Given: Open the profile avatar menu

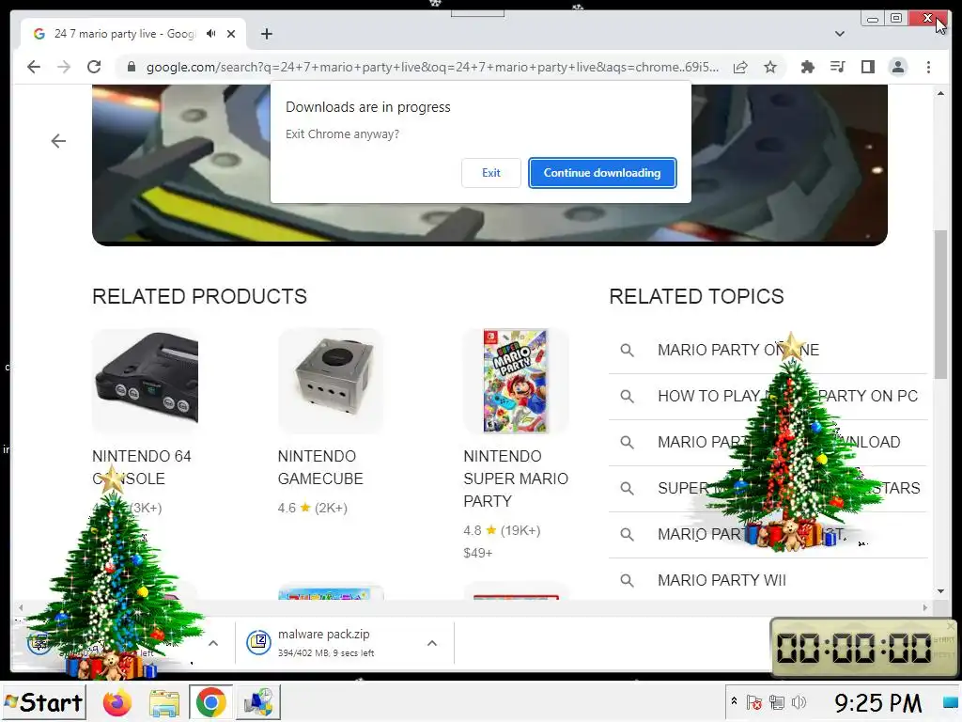Looking at the screenshot, I should pos(897,67).
